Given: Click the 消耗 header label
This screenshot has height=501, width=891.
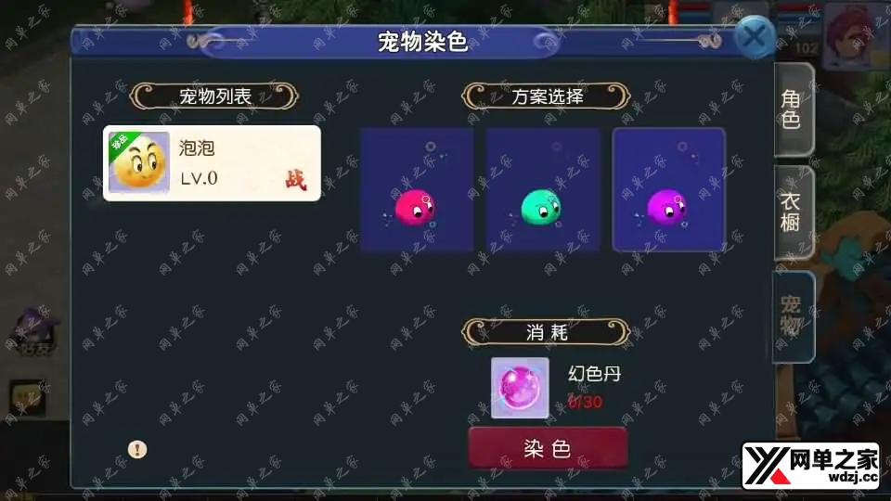Looking at the screenshot, I should click(x=547, y=332).
